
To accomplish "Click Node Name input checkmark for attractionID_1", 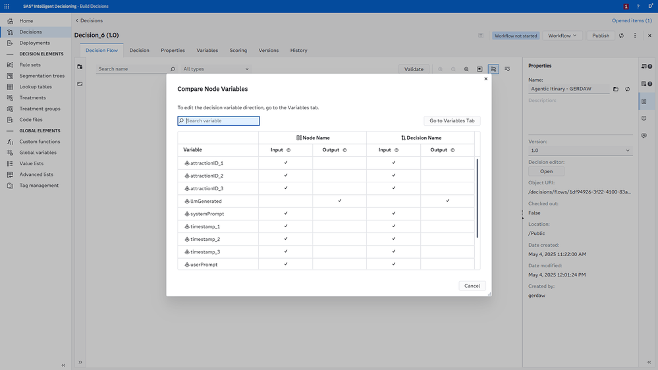I will (286, 163).
